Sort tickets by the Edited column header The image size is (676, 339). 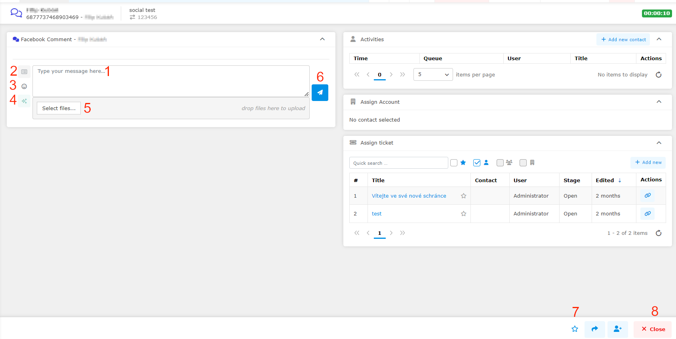pos(605,180)
